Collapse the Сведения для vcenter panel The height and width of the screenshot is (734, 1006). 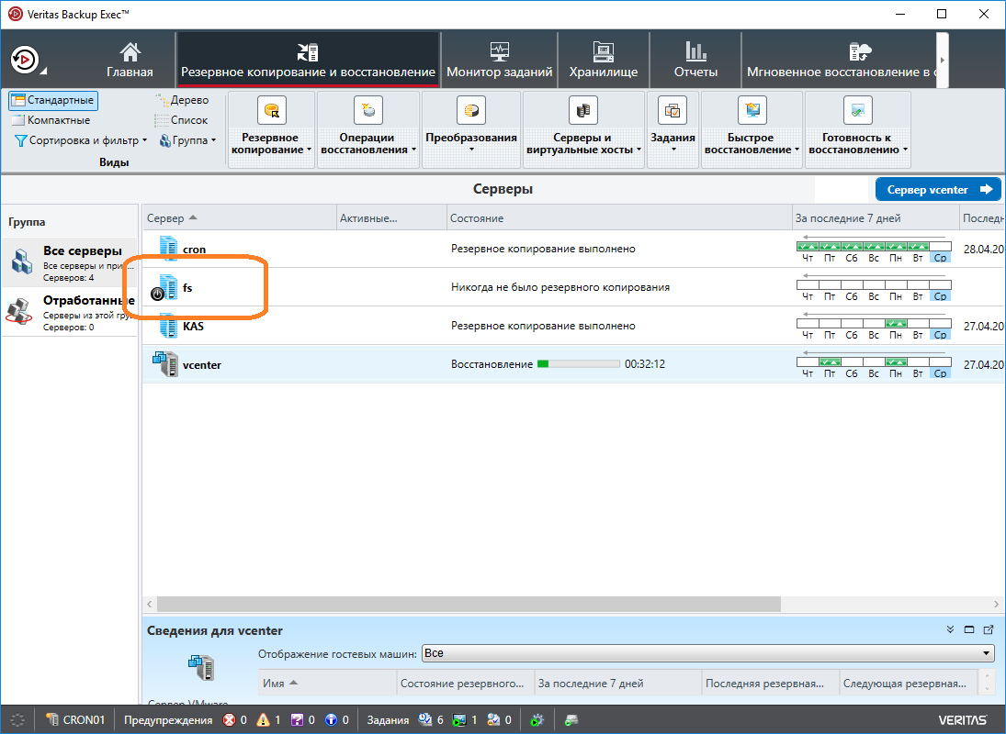(x=950, y=630)
